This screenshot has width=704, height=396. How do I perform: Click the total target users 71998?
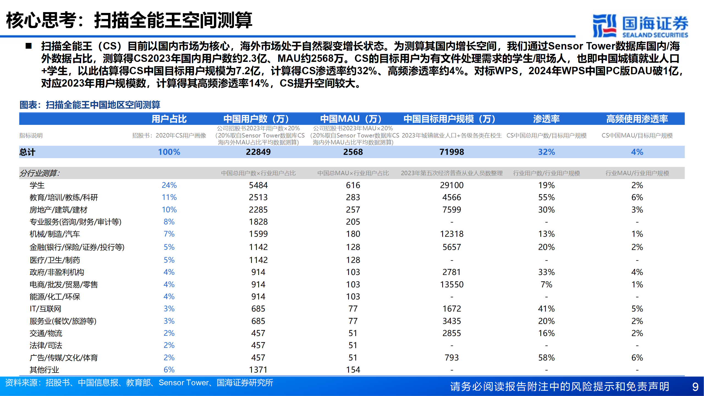pyautogui.click(x=452, y=152)
